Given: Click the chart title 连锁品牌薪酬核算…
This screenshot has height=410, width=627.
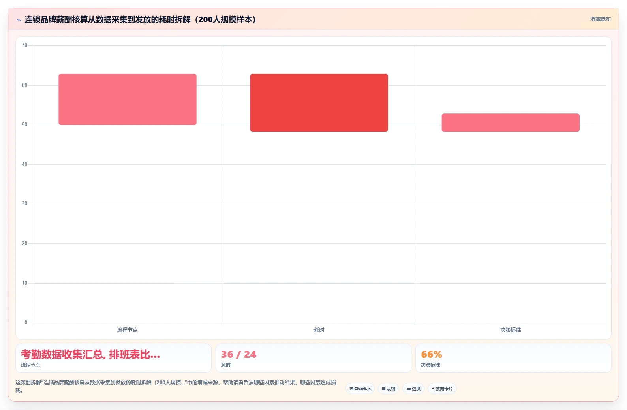Looking at the screenshot, I should click(x=140, y=19).
